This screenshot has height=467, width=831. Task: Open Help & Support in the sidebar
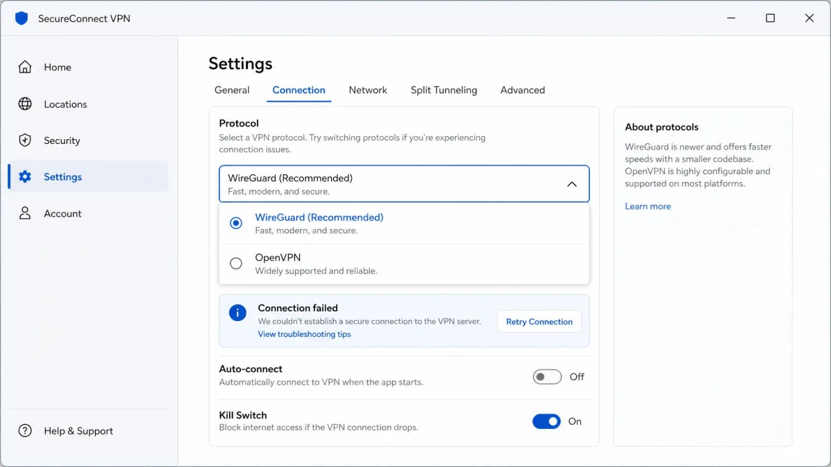(88, 430)
